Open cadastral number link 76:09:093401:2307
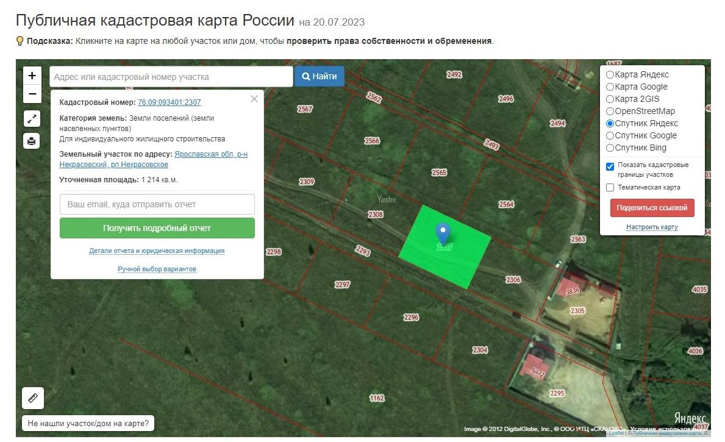Screen dimensions: 725x442 pyautogui.click(x=170, y=102)
